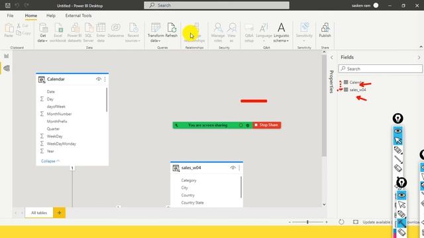Open the Enter data tool

101,32
